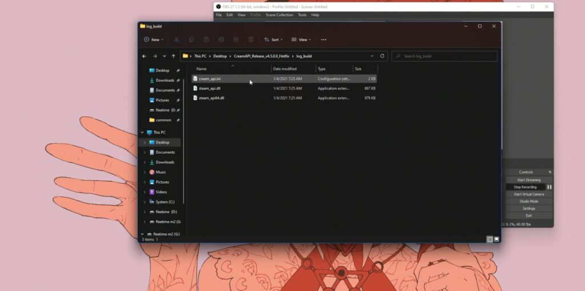The width and height of the screenshot is (585, 291).
Task: Expand System (C:) drive node
Action: click(x=145, y=202)
